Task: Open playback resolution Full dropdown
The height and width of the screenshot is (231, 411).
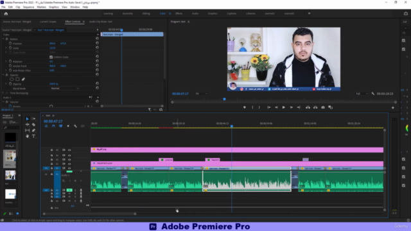Action: pyautogui.click(x=362, y=94)
